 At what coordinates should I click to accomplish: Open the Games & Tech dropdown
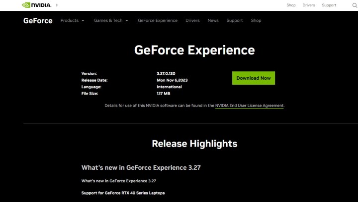click(x=111, y=21)
